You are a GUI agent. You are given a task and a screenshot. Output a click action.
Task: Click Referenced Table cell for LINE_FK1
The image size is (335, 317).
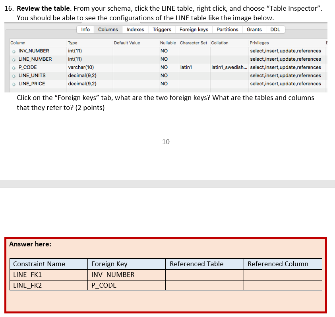tap(204, 275)
